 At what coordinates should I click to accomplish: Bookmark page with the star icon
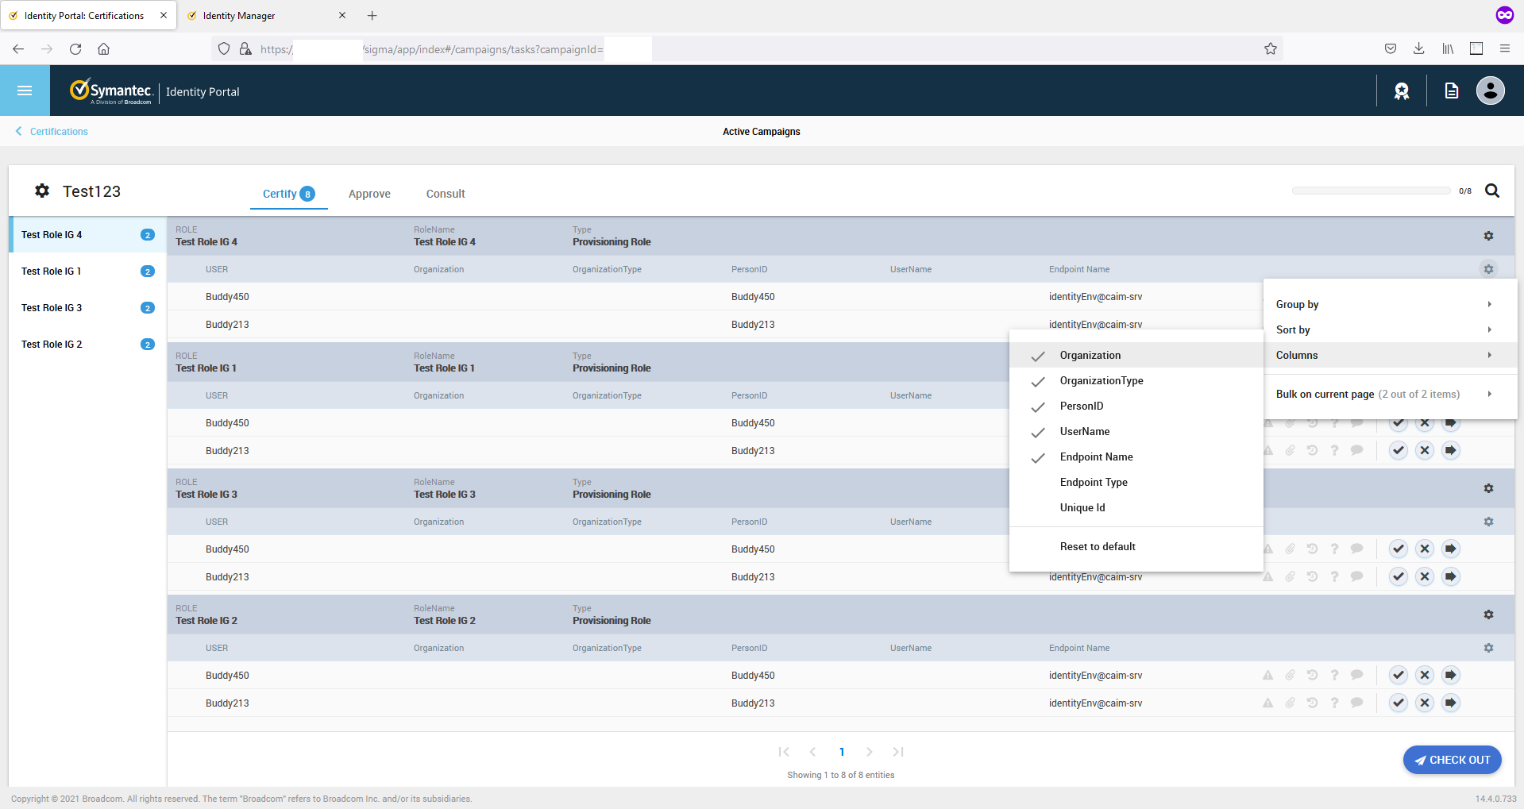pyautogui.click(x=1271, y=49)
